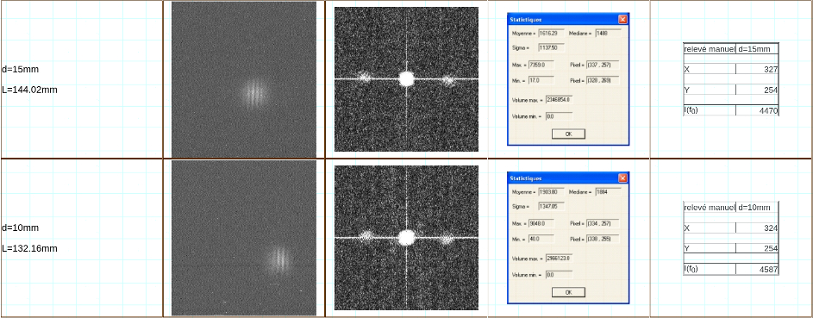Select the fringe image for d=15mm
Screen dimensions: 813x318
pos(244,79)
